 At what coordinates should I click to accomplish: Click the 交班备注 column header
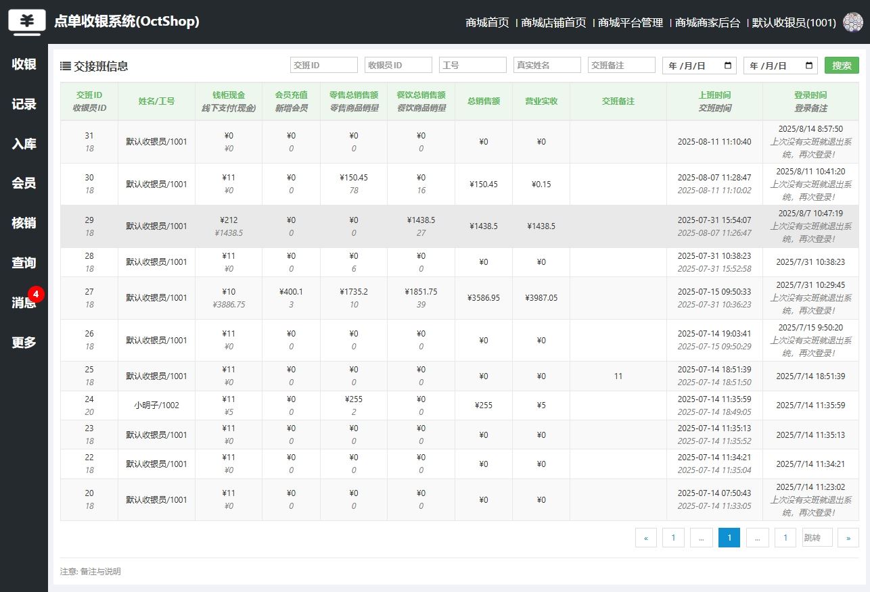point(618,101)
